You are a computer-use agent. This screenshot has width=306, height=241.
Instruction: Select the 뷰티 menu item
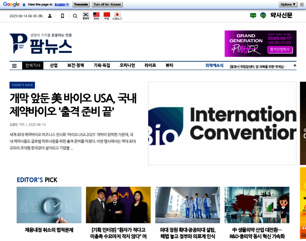(x=169, y=65)
